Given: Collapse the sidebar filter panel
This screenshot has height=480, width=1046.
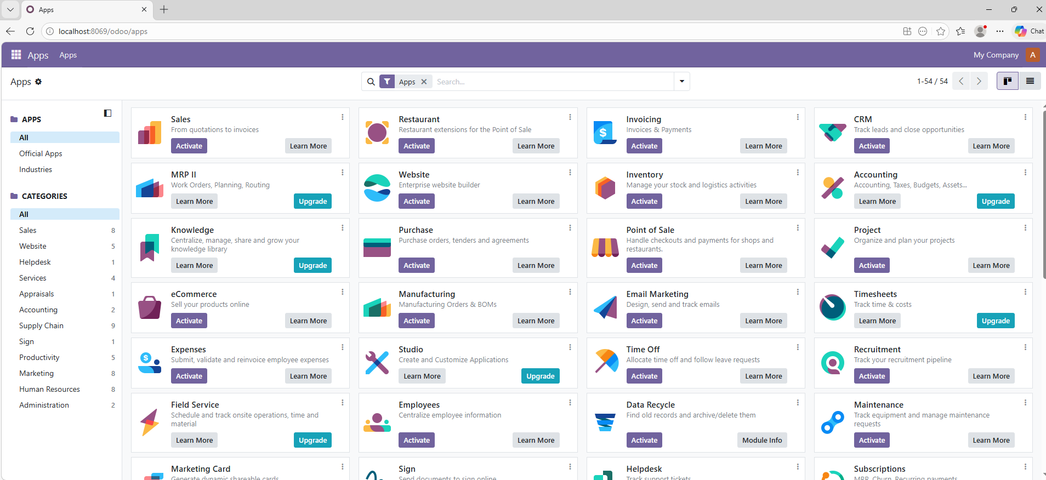Looking at the screenshot, I should (107, 113).
